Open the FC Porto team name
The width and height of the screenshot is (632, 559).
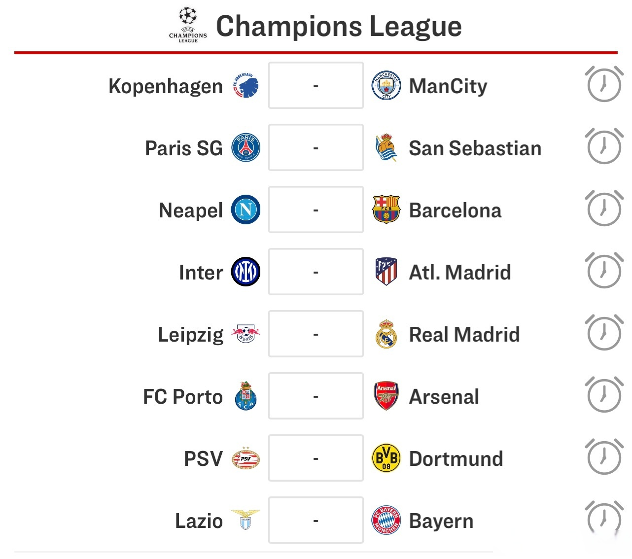[183, 396]
